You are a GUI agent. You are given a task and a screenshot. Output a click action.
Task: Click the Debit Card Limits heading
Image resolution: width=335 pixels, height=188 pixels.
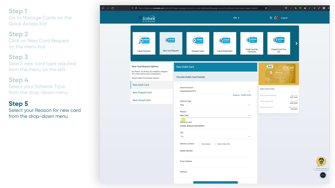click(267, 89)
